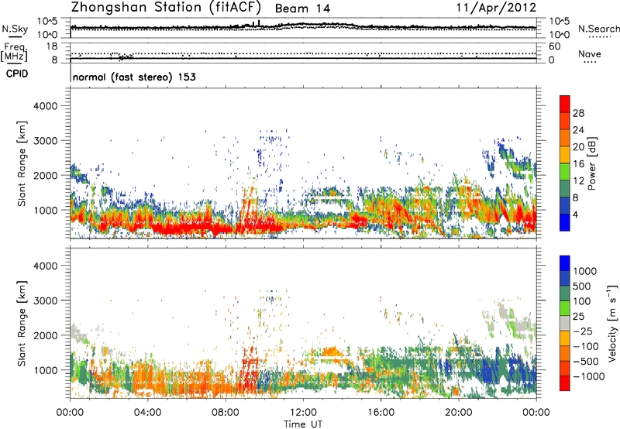Click the '-1000' velocity colorbar label
The height and width of the screenshot is (429, 620).
point(588,376)
